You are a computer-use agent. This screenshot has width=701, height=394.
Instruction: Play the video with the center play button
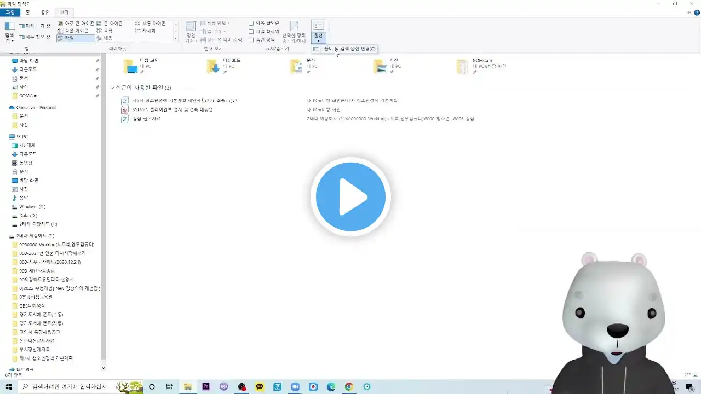point(350,196)
